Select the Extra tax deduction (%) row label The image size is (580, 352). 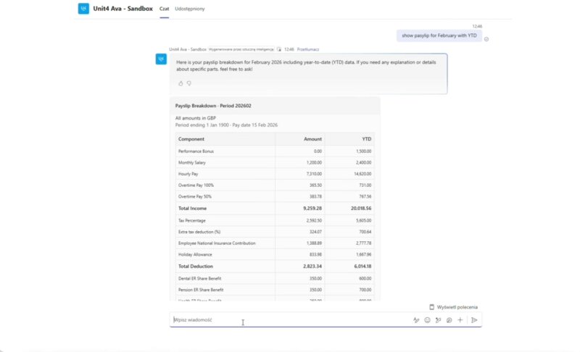199,232
